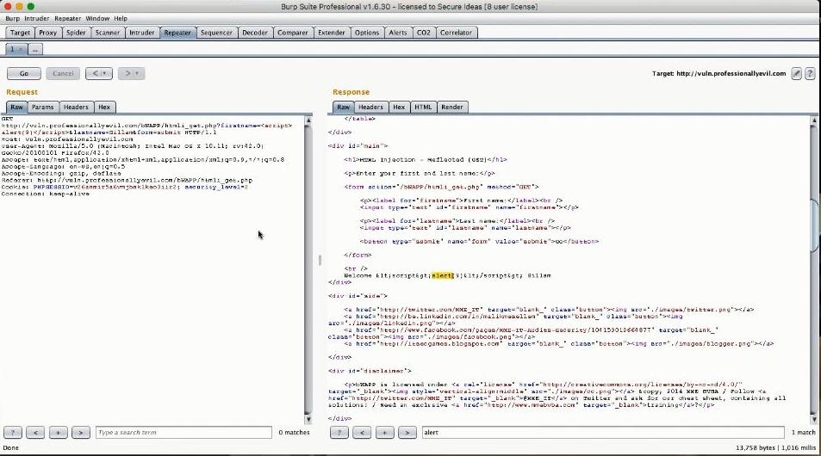The height and width of the screenshot is (456, 821).
Task: Open the CO2 extension tab
Action: (424, 33)
